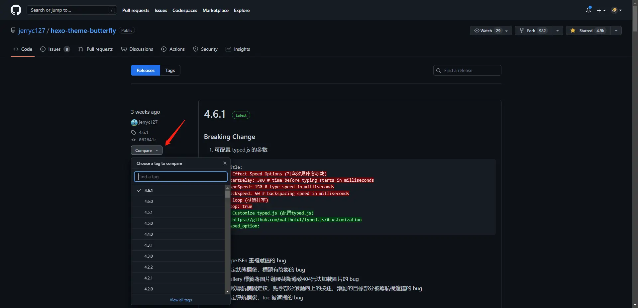The height and width of the screenshot is (308, 638).
Task: Click the GitHub octocat logo
Action: (x=16, y=10)
